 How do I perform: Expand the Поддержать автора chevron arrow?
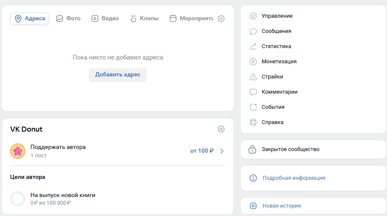(x=222, y=151)
